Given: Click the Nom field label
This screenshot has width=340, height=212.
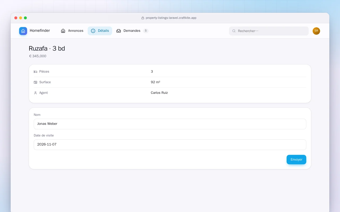Looking at the screenshot, I should (x=37, y=115).
